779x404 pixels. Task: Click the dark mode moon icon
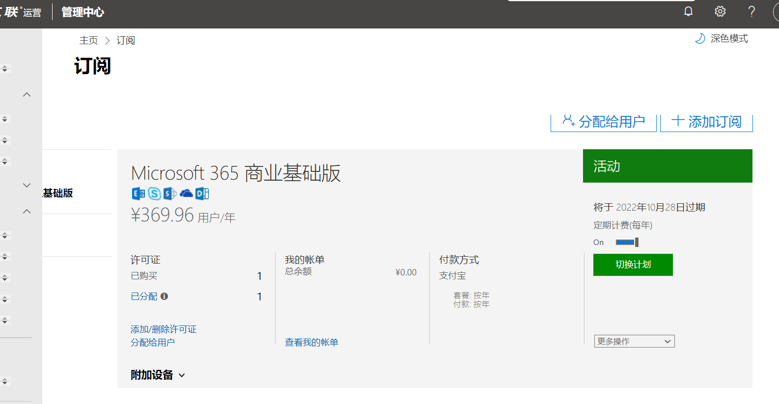(x=700, y=38)
